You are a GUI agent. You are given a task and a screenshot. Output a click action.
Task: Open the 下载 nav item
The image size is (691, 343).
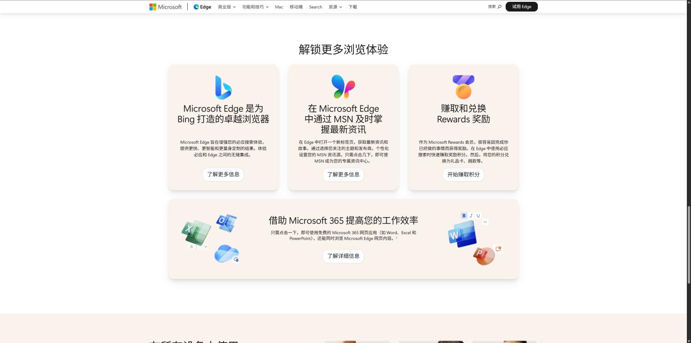pyautogui.click(x=353, y=7)
